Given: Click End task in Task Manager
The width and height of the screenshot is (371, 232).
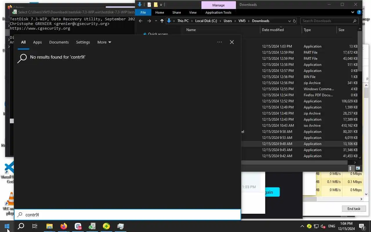Looking at the screenshot, I should pyautogui.click(x=354, y=209).
